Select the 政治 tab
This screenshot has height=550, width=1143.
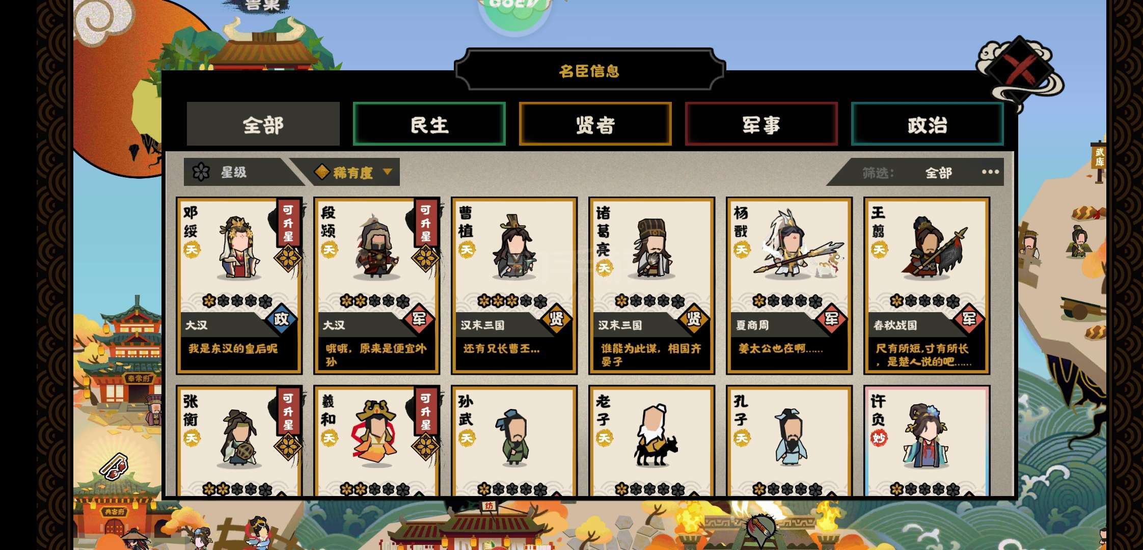click(927, 124)
